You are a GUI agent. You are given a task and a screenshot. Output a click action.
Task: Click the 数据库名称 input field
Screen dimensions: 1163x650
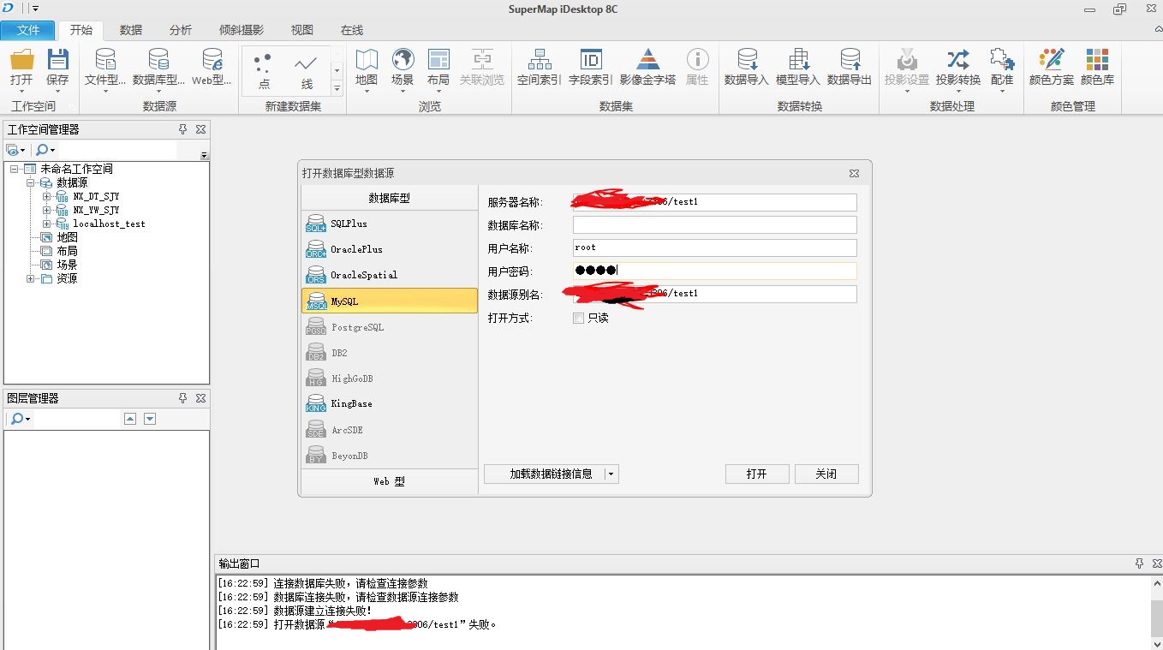point(715,225)
